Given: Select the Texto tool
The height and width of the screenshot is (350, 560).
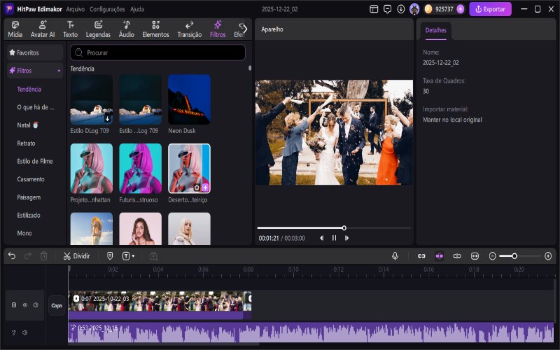Looking at the screenshot, I should (x=71, y=29).
